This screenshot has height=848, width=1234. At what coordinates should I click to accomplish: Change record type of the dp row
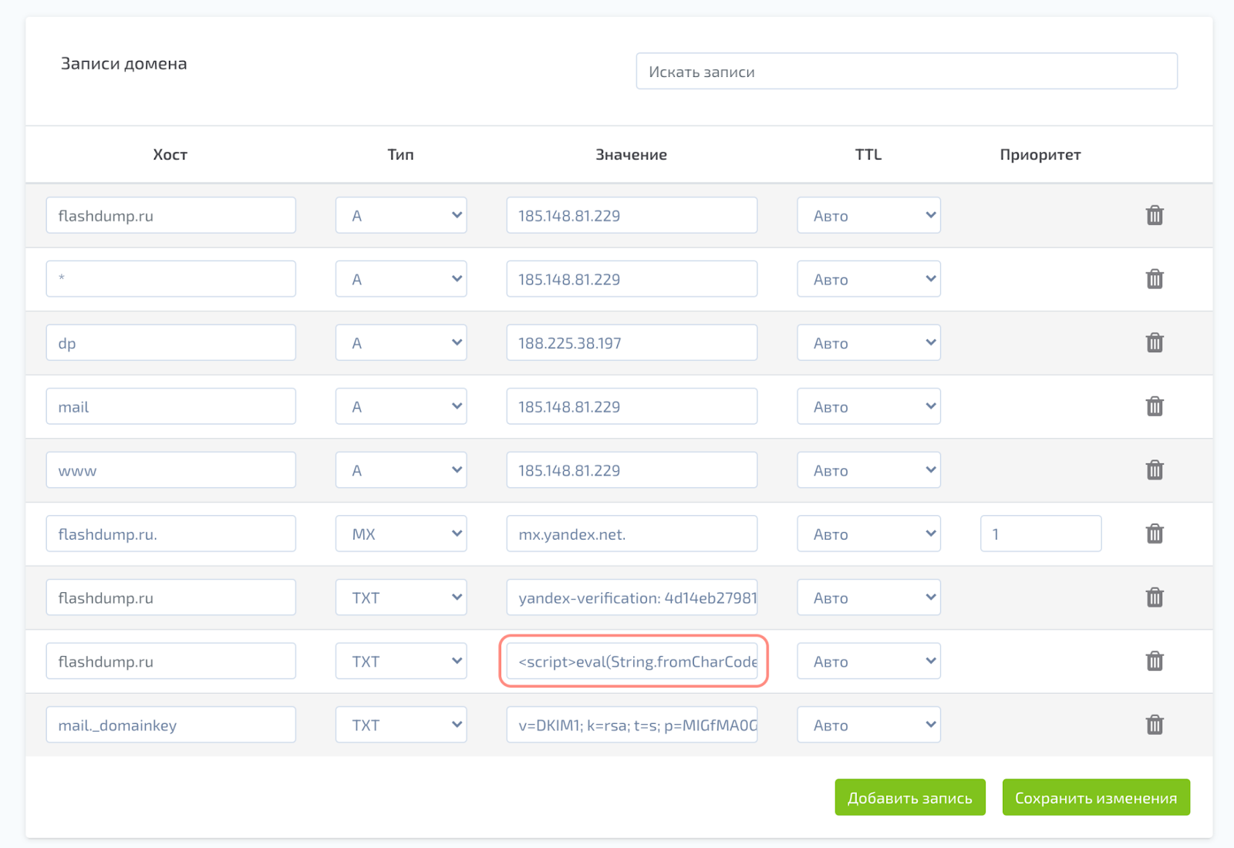pos(401,342)
